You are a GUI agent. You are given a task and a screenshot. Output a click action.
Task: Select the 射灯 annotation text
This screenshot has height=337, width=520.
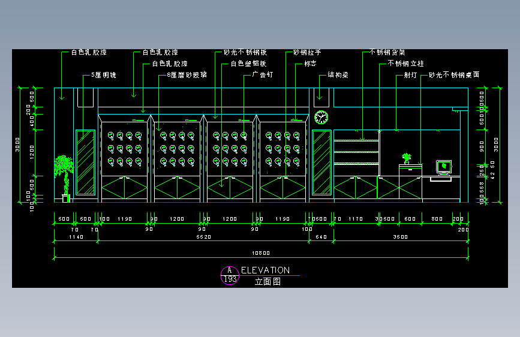[x=410, y=75]
